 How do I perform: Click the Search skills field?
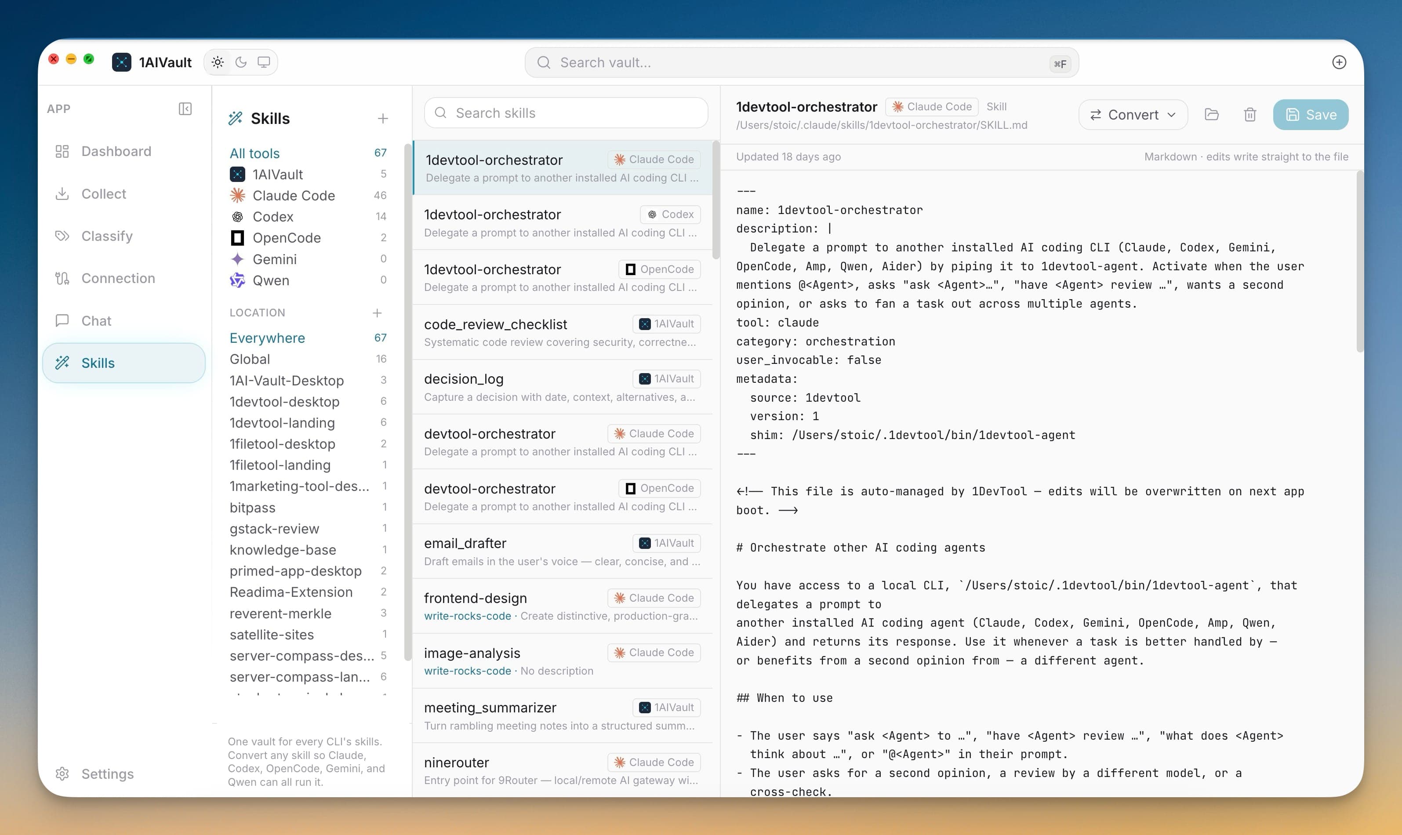click(x=566, y=113)
